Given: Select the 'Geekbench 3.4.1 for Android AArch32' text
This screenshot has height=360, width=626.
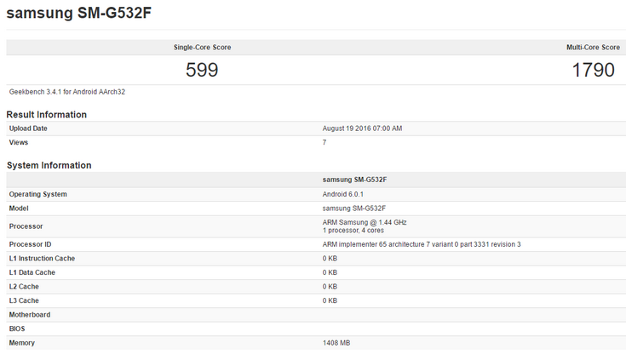Looking at the screenshot, I should point(67,92).
